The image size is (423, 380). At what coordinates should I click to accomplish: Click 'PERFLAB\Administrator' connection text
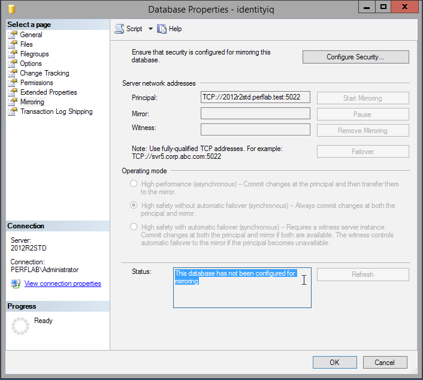tap(44, 270)
